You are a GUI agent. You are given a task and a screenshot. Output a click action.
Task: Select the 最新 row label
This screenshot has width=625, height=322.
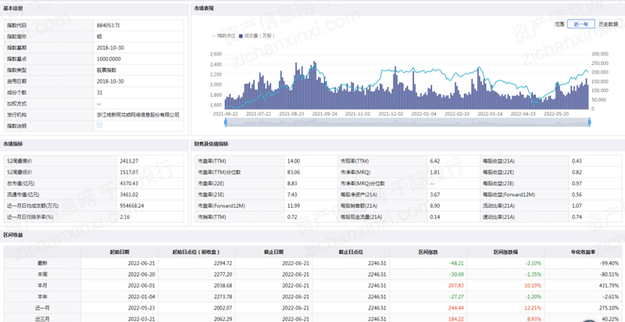tap(42, 263)
